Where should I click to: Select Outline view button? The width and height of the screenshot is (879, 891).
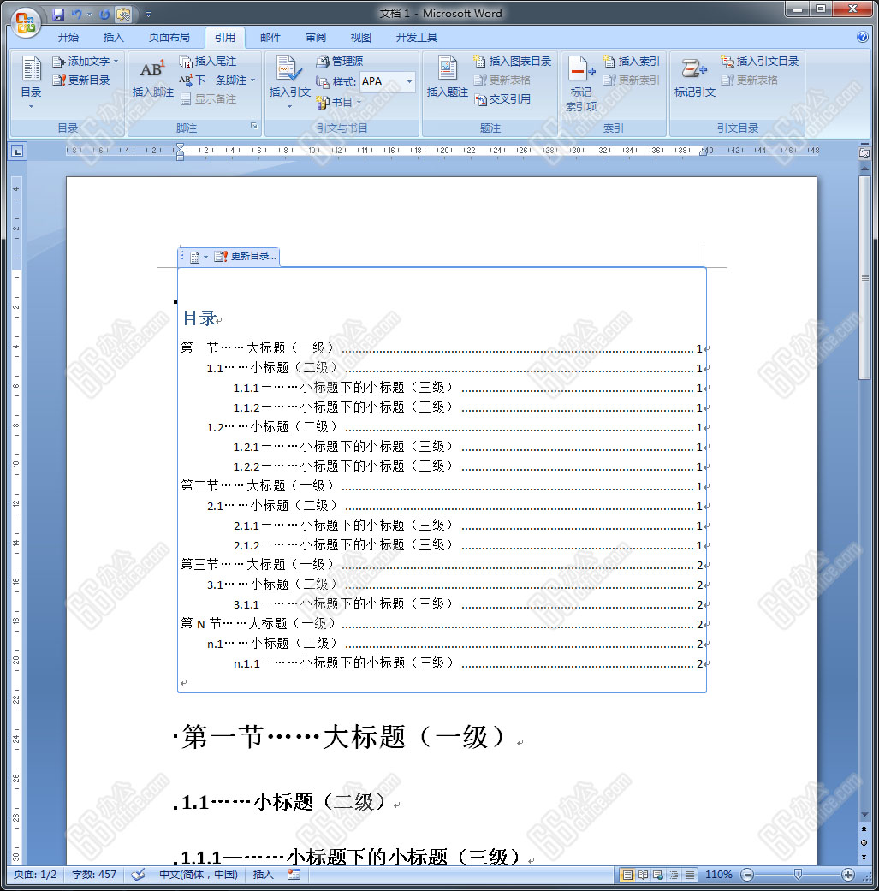point(674,875)
